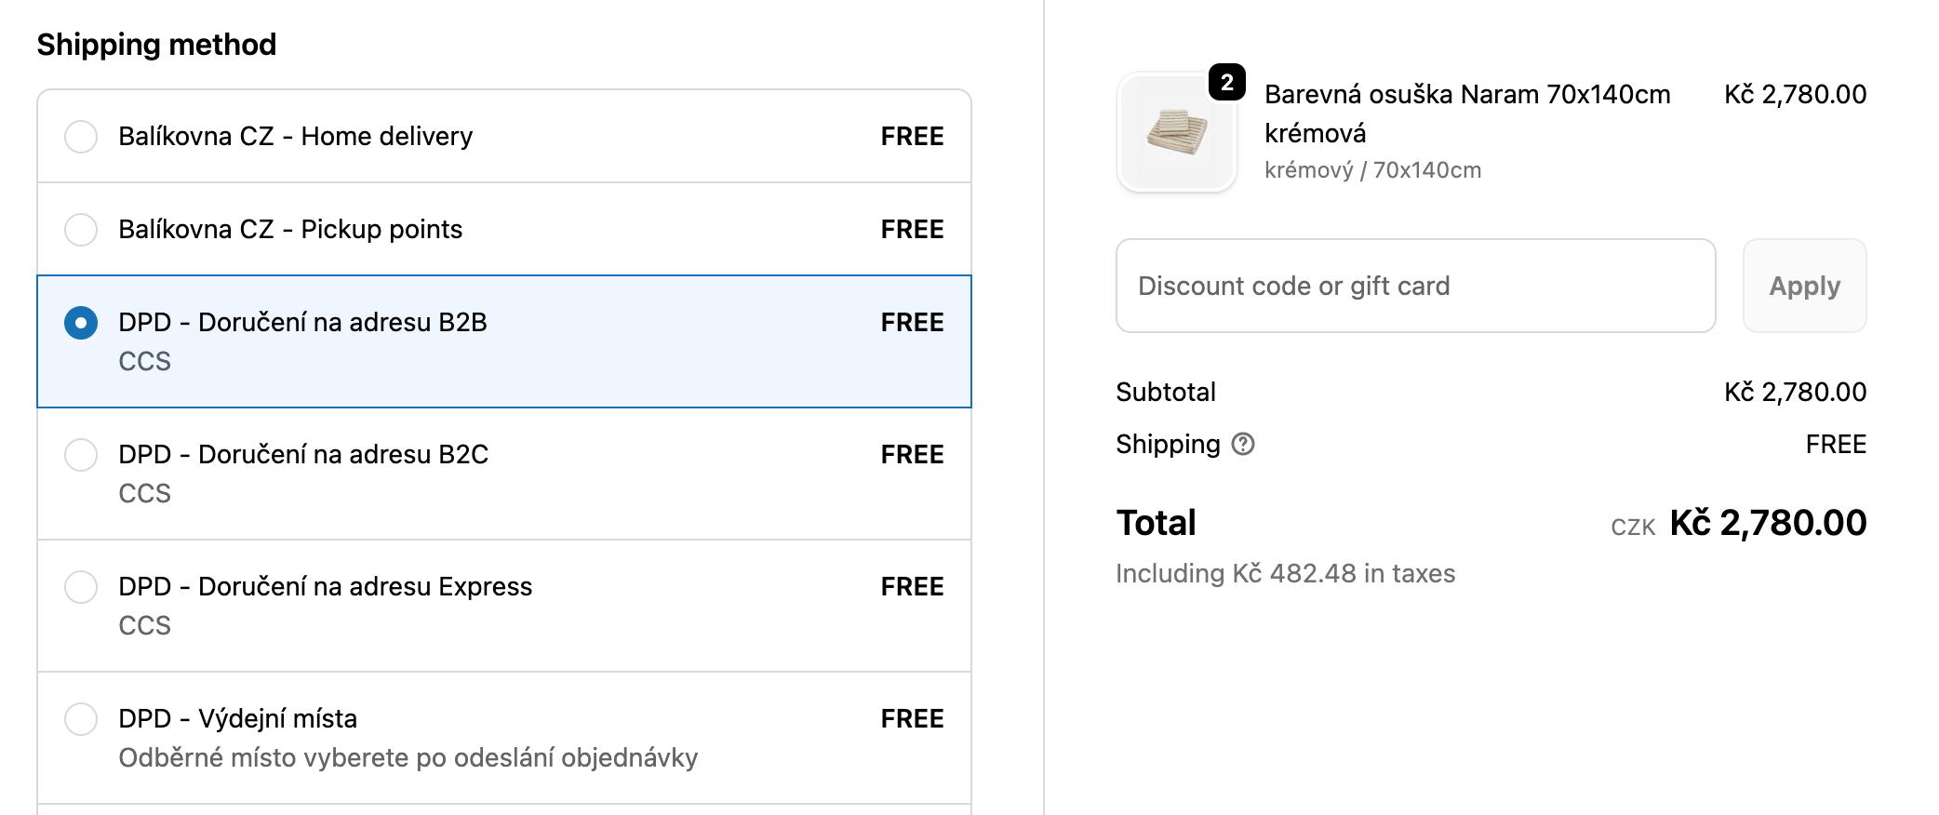Click the Balíkovna CZ Home delivery label
This screenshot has height=815, width=1939.
click(x=295, y=137)
